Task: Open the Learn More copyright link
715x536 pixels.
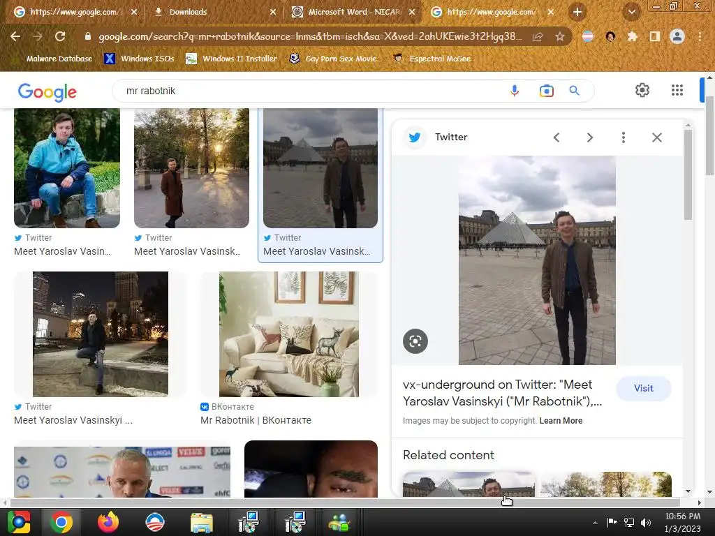Action: pyautogui.click(x=561, y=421)
